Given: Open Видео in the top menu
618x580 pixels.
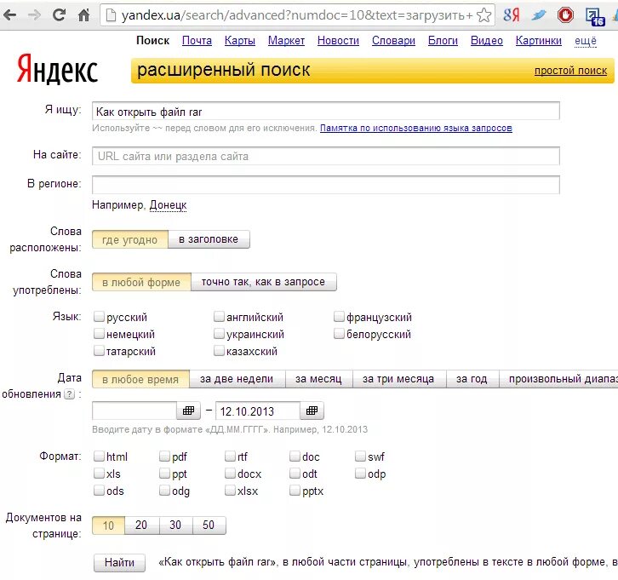Looking at the screenshot, I should (487, 41).
